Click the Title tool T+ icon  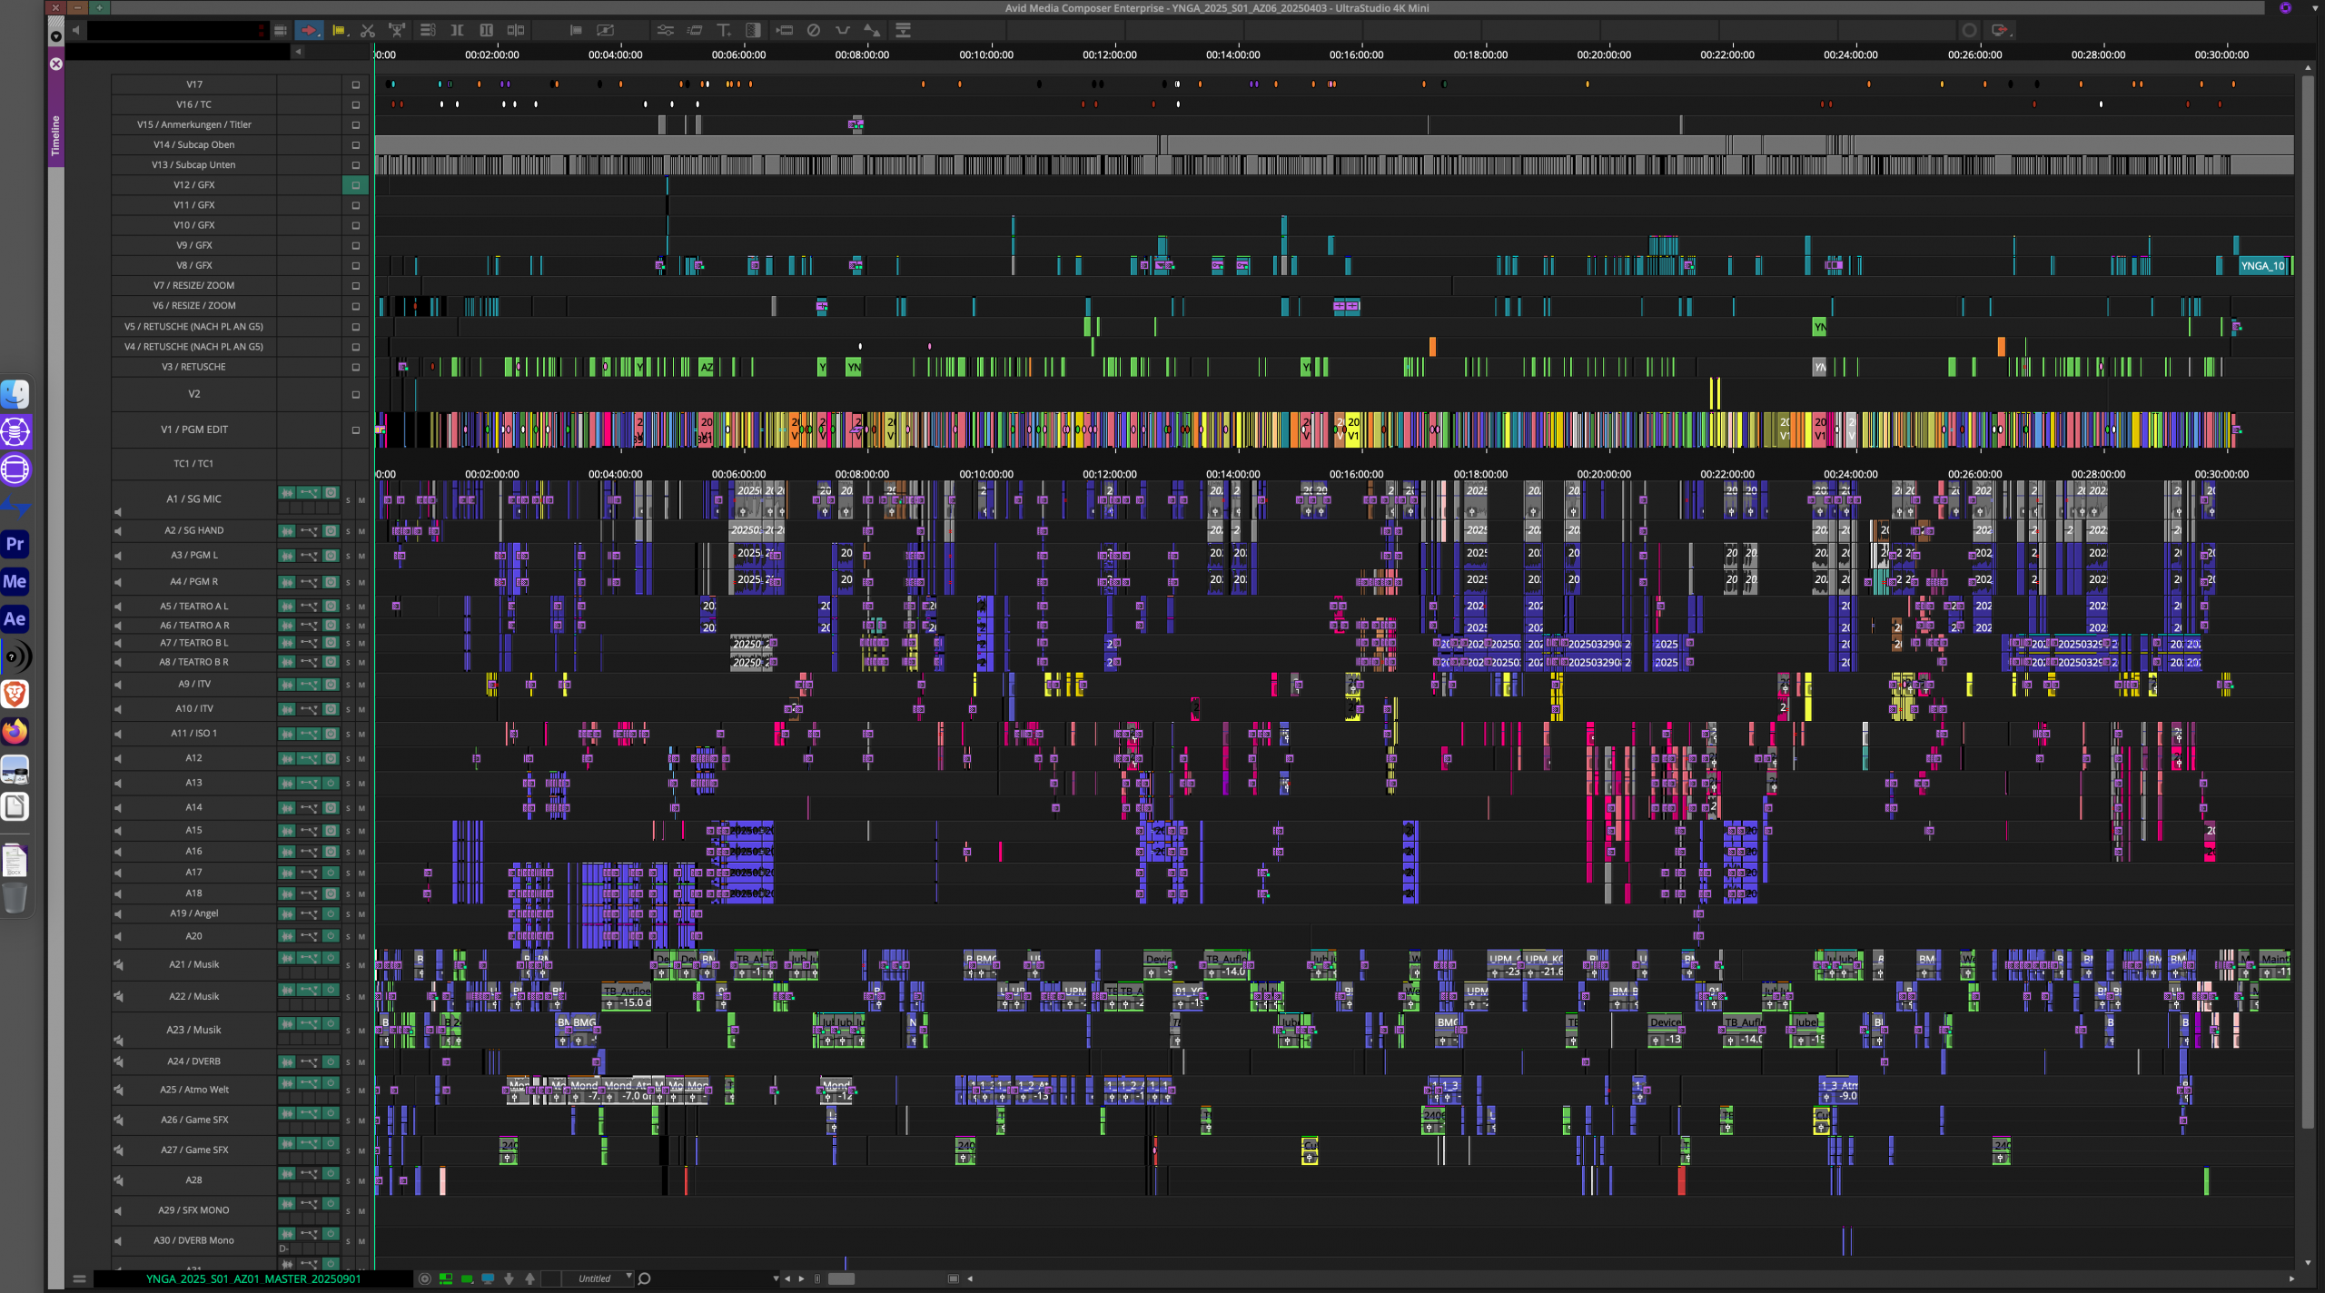(724, 30)
